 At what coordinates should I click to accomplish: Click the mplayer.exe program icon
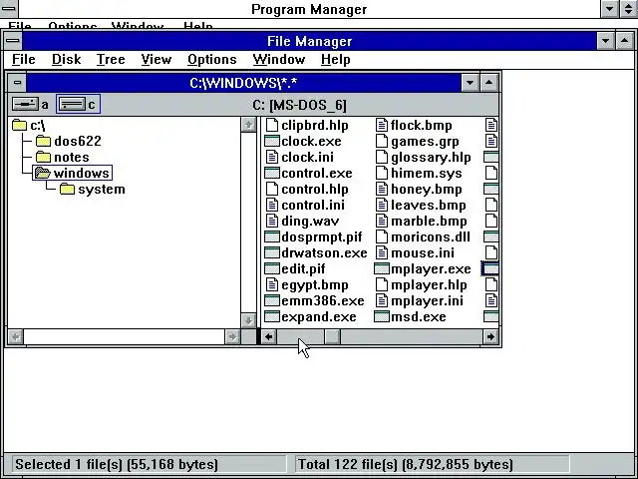pos(381,268)
